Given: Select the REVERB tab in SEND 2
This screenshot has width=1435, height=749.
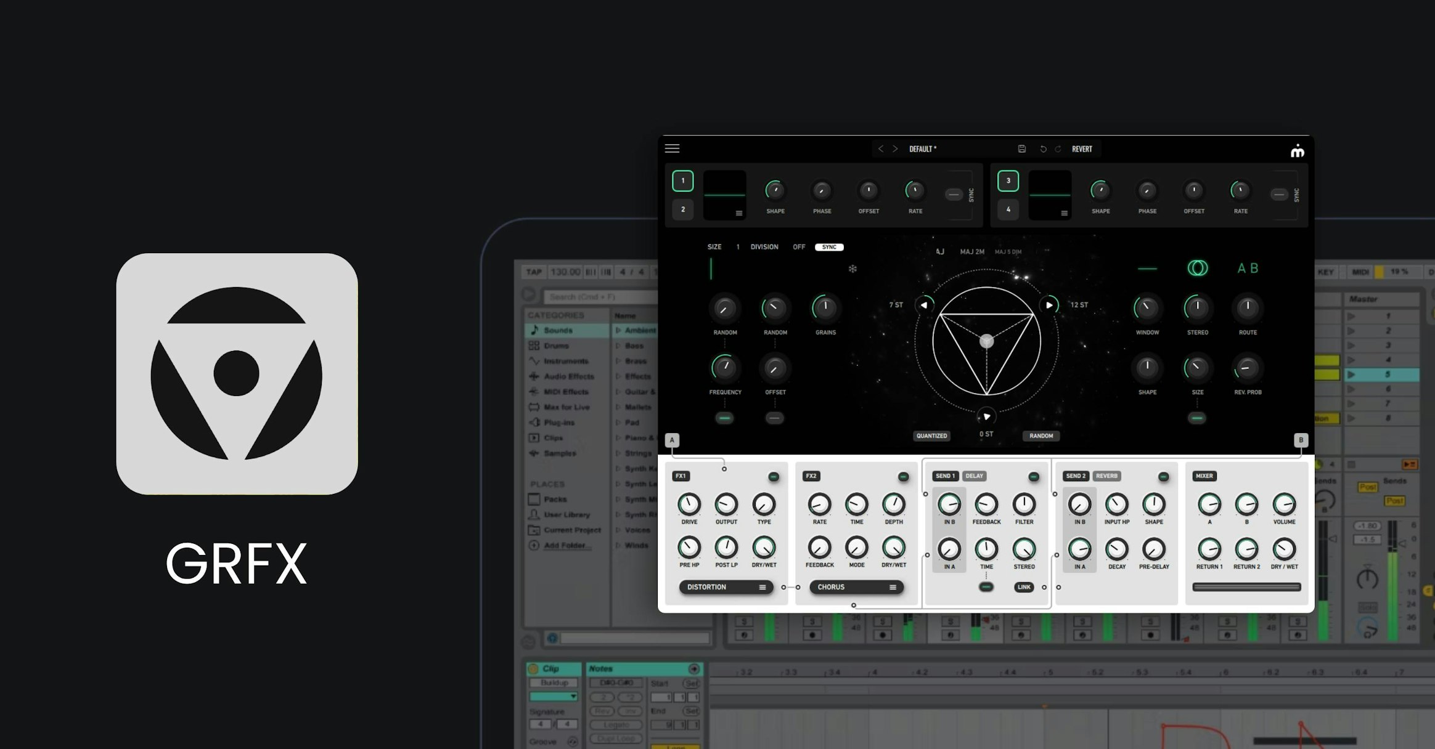Looking at the screenshot, I should click(1107, 476).
